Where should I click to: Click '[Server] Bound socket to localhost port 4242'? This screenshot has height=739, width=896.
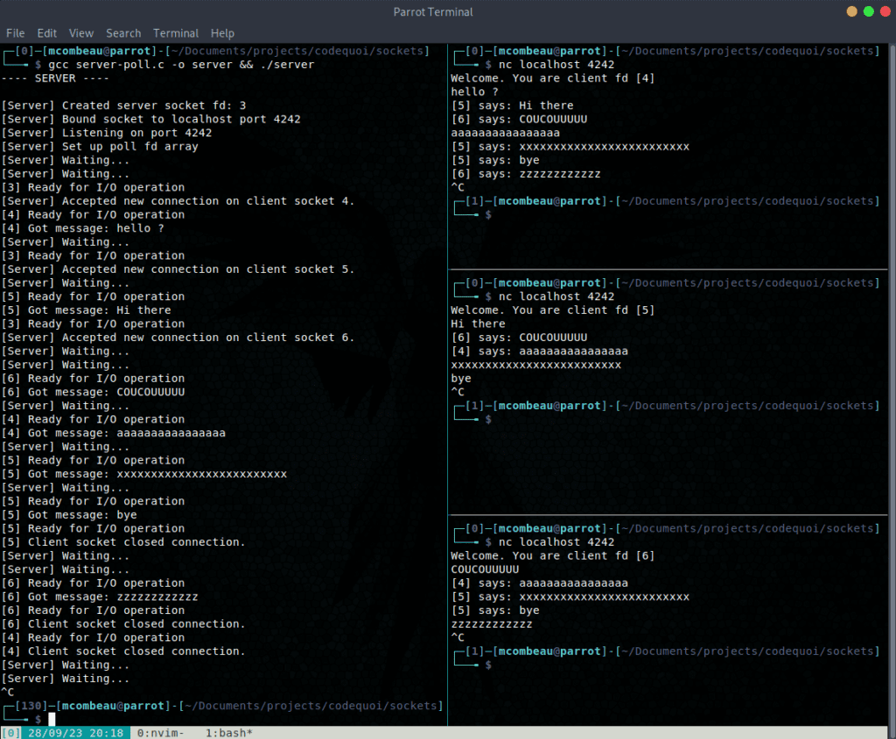[x=150, y=119]
